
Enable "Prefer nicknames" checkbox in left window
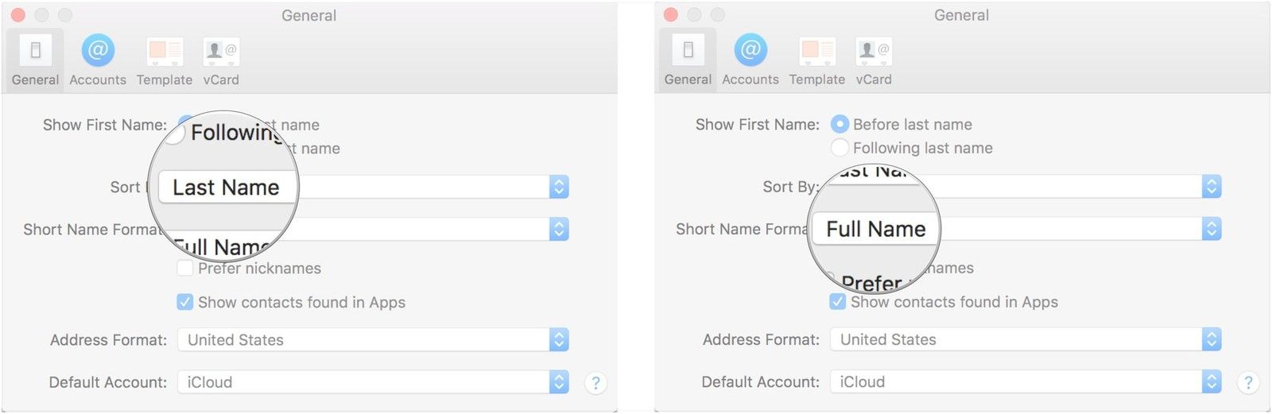185,269
